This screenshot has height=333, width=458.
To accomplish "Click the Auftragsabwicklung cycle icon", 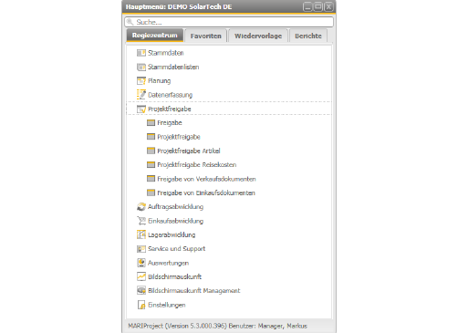I will click(141, 207).
